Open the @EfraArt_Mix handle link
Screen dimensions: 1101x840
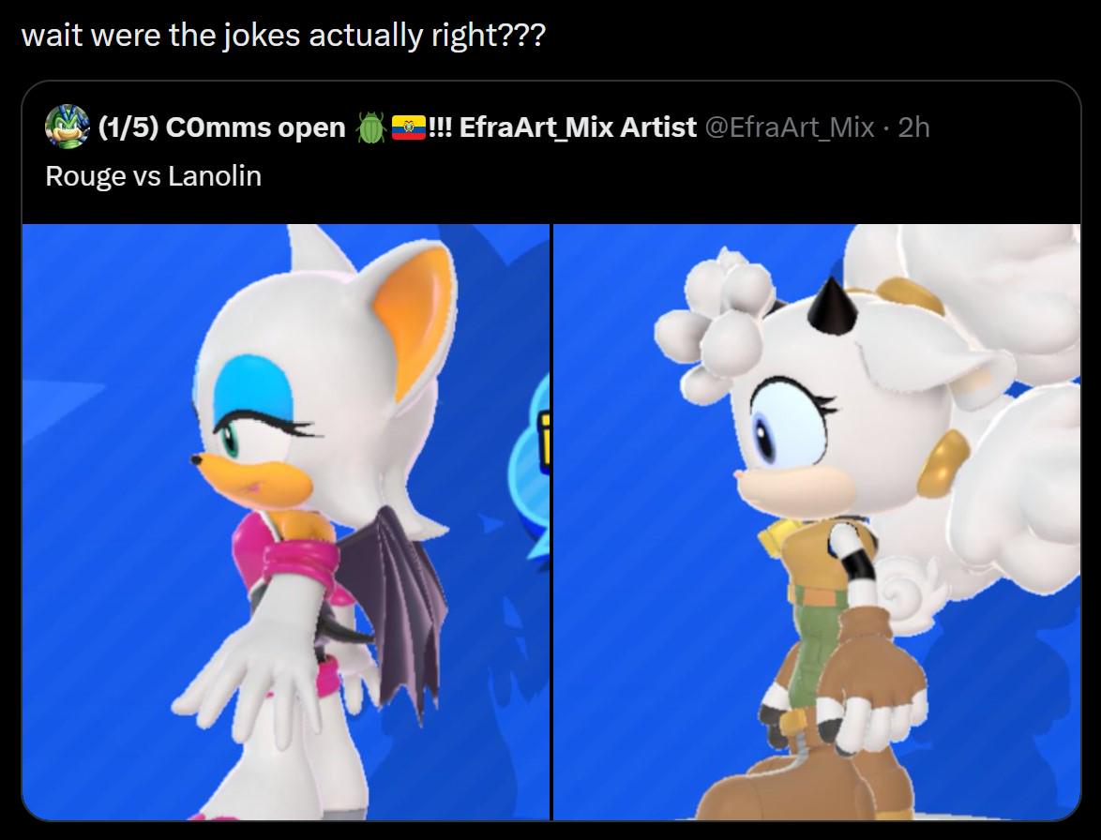(x=789, y=127)
